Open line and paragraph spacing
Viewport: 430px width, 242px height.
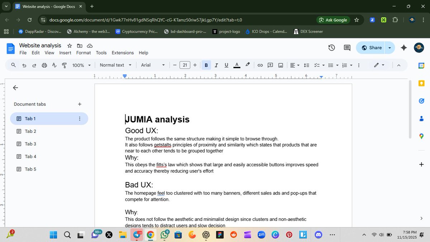pos(307,65)
